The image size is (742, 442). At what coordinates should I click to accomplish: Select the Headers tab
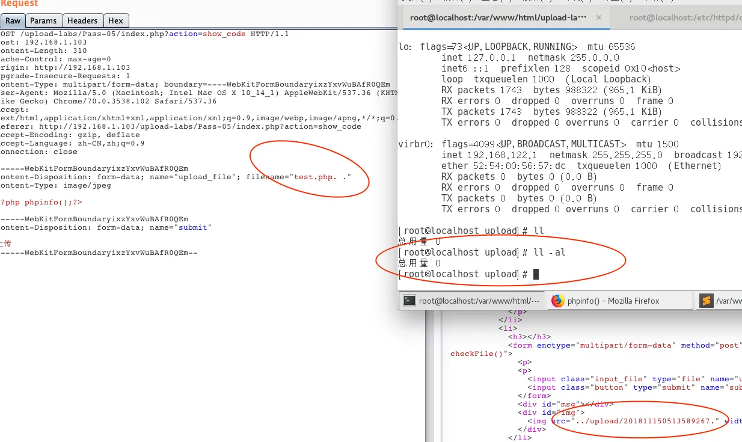point(82,20)
